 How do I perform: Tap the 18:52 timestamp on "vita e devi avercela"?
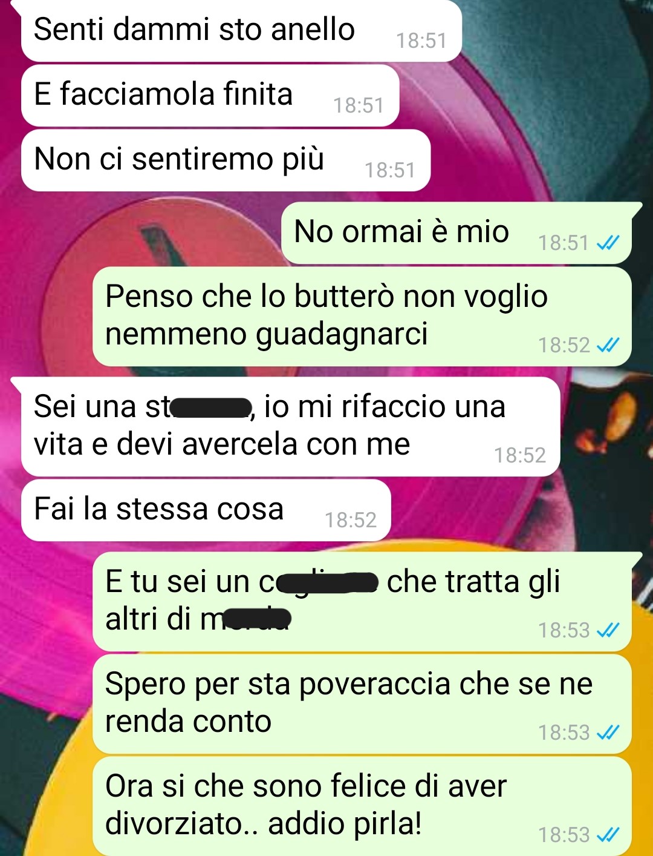tap(520, 455)
